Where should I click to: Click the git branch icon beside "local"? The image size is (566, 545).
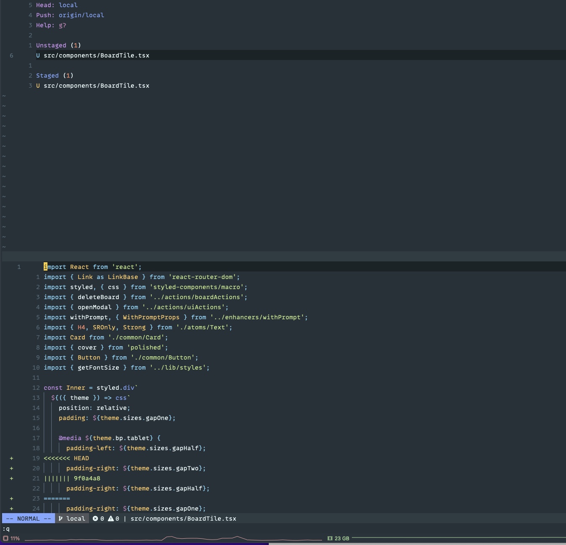point(60,519)
